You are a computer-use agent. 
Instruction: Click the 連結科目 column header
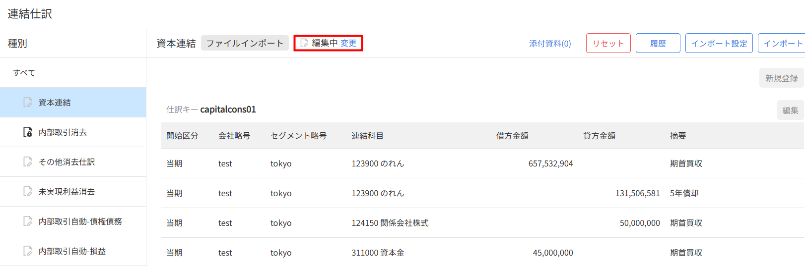click(x=367, y=136)
